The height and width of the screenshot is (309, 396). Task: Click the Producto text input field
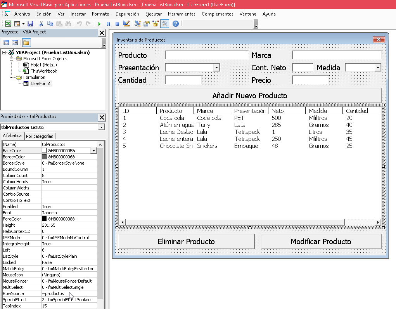207,55
